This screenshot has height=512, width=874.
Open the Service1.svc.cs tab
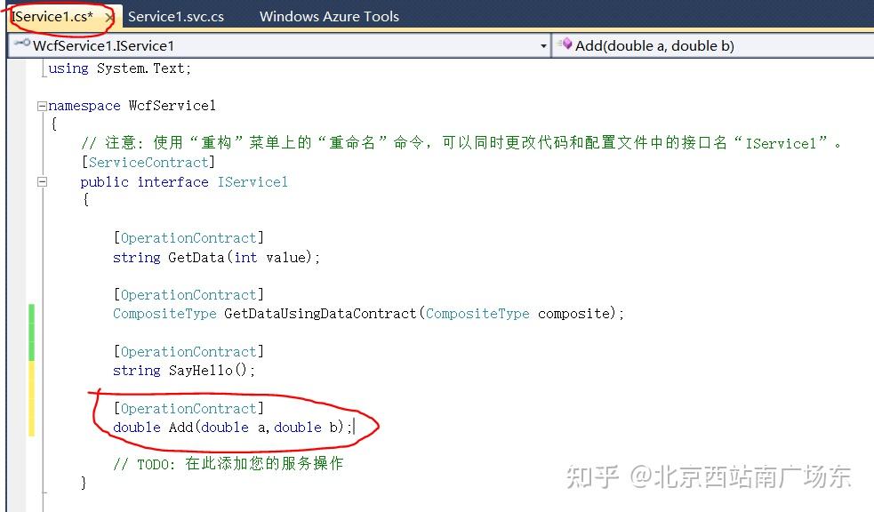pyautogui.click(x=175, y=17)
